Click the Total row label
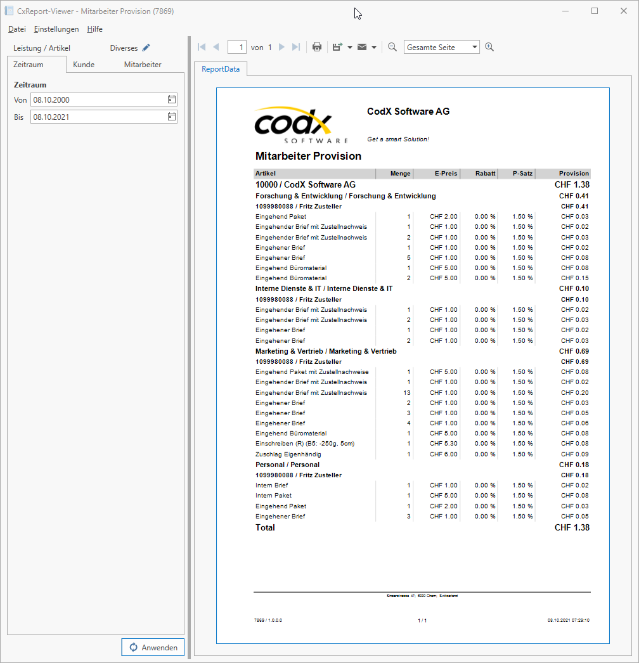Viewport: 639px width, 663px height. (x=265, y=527)
